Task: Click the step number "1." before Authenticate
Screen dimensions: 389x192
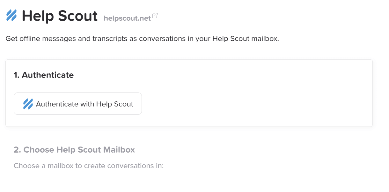Action: 17,75
